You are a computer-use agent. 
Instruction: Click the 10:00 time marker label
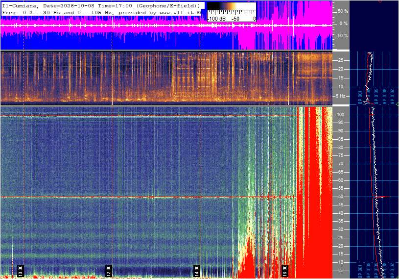(20, 271)
